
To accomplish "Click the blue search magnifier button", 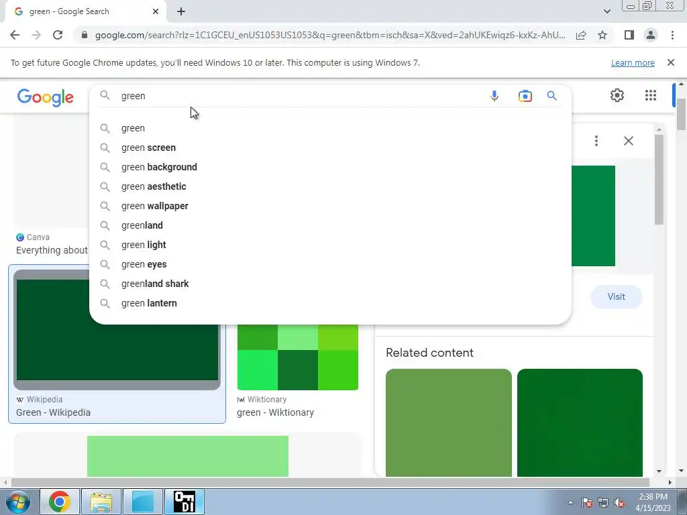I will point(551,95).
